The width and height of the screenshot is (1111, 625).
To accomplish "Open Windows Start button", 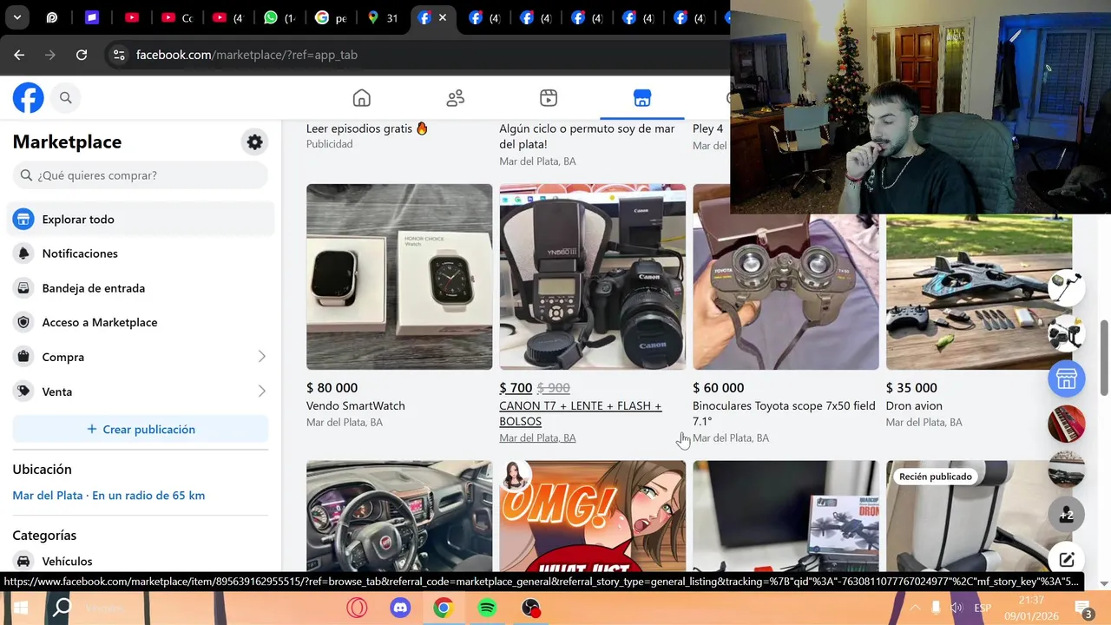I will point(20,608).
